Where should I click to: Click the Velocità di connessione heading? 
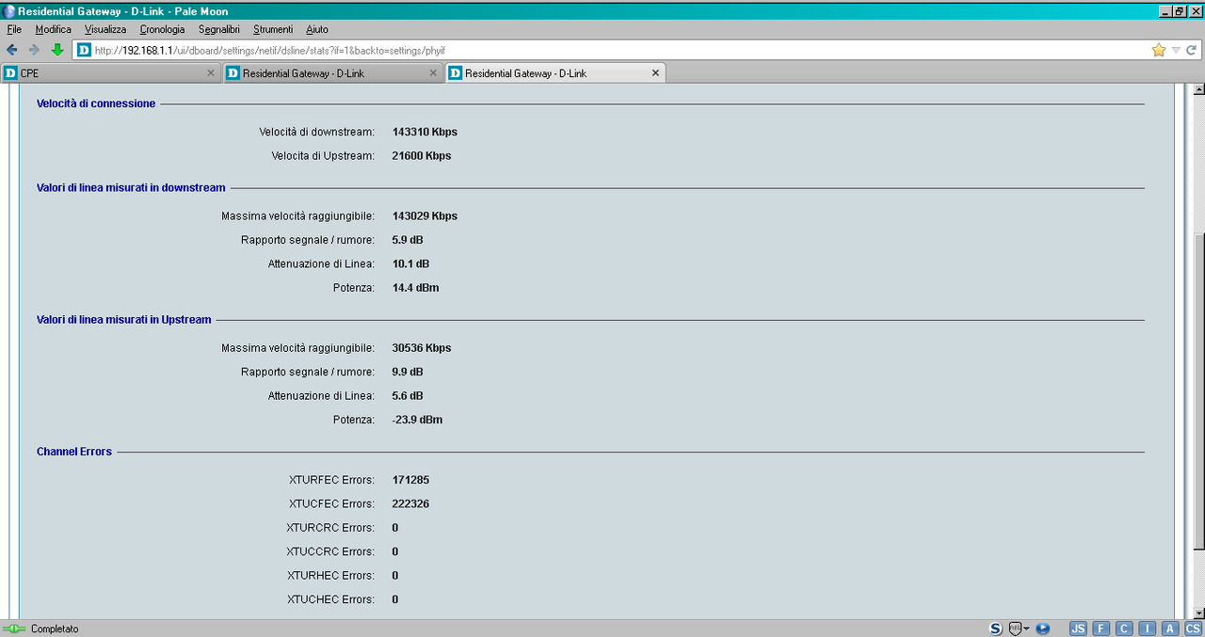tap(96, 104)
